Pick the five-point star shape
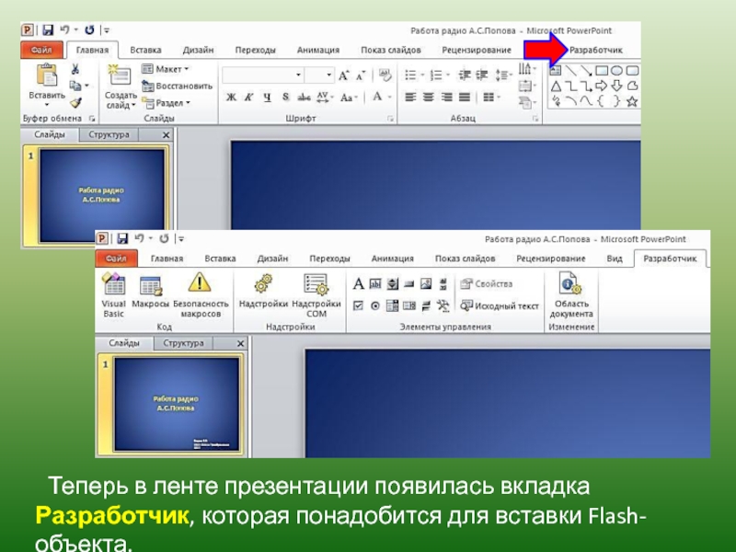This screenshot has width=736, height=552. coord(632,101)
